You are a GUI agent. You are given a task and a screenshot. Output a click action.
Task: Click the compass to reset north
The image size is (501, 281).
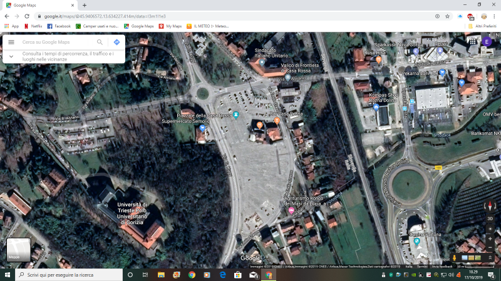click(490, 205)
